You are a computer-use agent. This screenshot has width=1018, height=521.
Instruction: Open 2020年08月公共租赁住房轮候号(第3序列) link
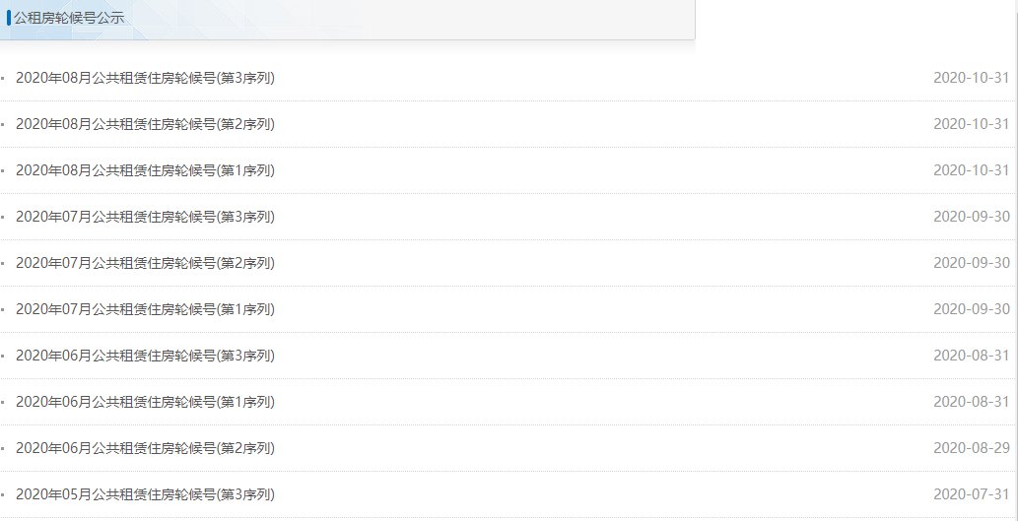pos(145,78)
